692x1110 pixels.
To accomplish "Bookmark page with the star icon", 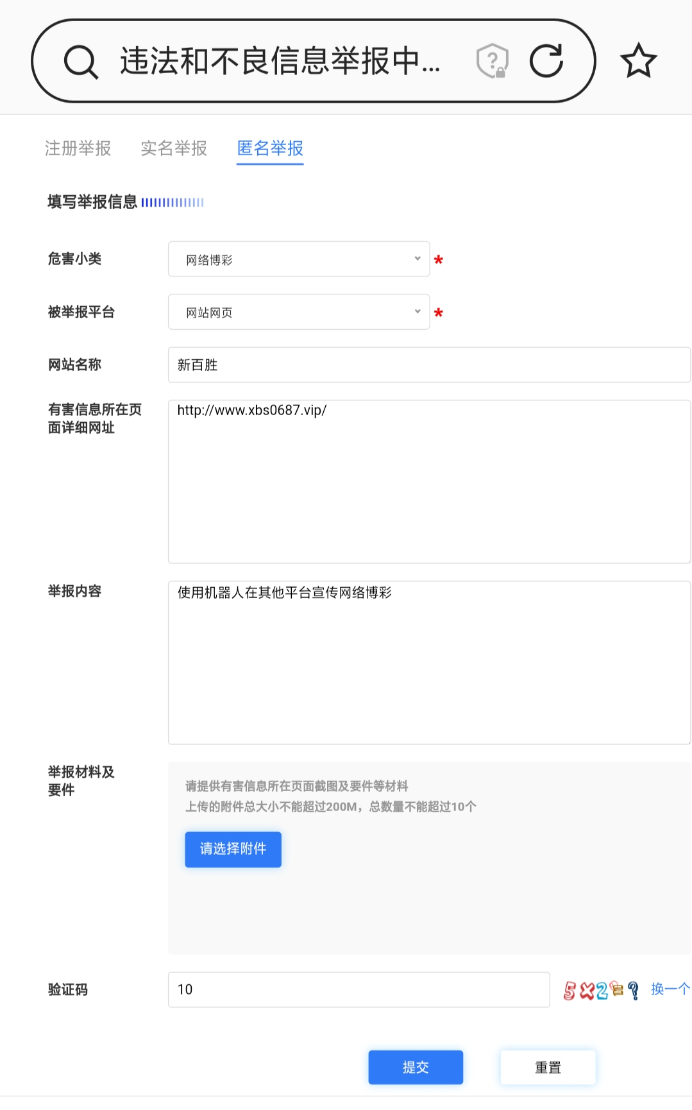I will pyautogui.click(x=639, y=61).
